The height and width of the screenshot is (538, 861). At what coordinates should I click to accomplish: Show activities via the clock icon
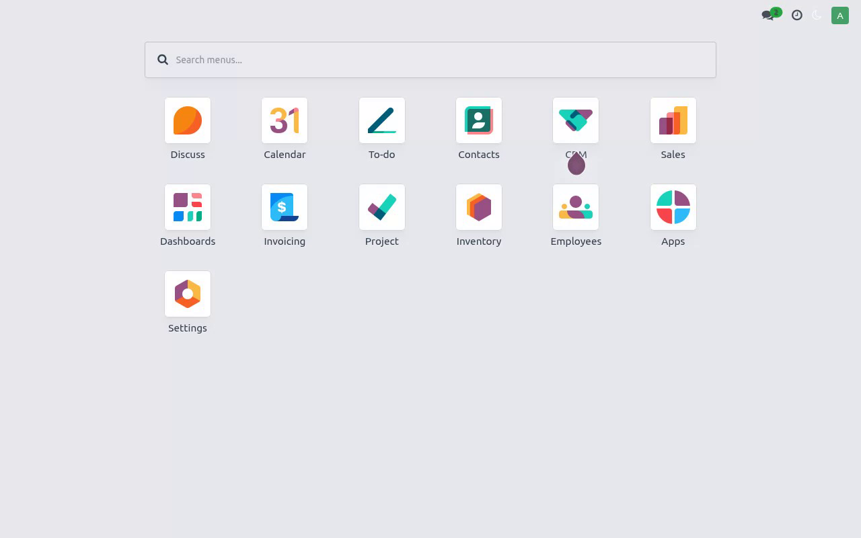tap(797, 15)
